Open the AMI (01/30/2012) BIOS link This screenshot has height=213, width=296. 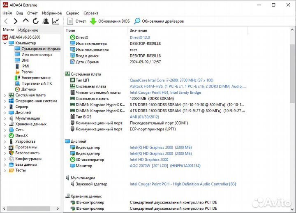click(x=144, y=117)
